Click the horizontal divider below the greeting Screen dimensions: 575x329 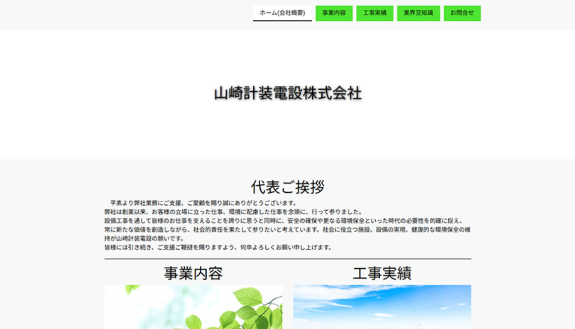coord(287,259)
